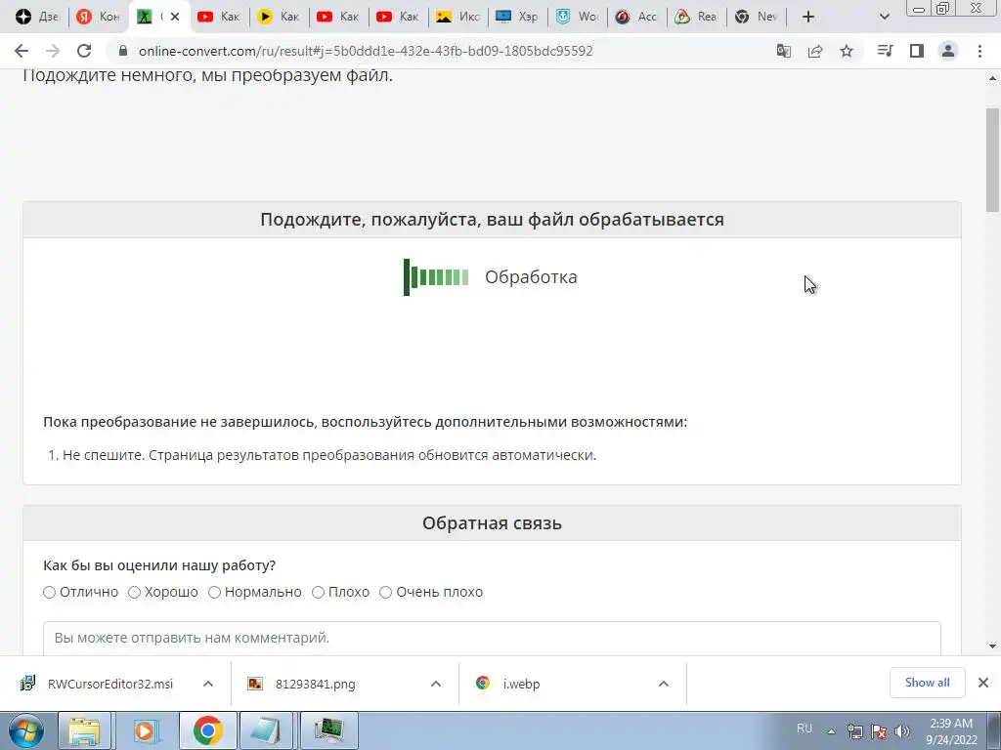Select the Хорошо rating

click(x=134, y=593)
